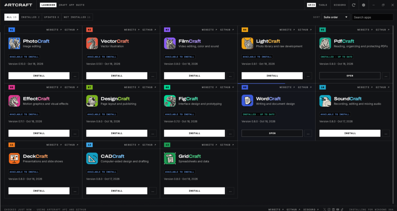This screenshot has height=211, width=397.
Task: Open GridCraft more options menu
Action: [230, 191]
